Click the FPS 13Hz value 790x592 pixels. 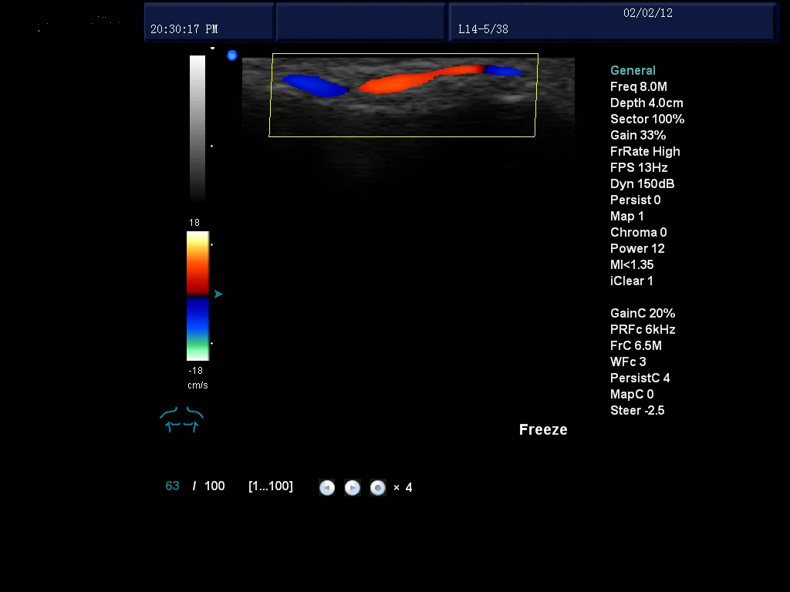[639, 167]
